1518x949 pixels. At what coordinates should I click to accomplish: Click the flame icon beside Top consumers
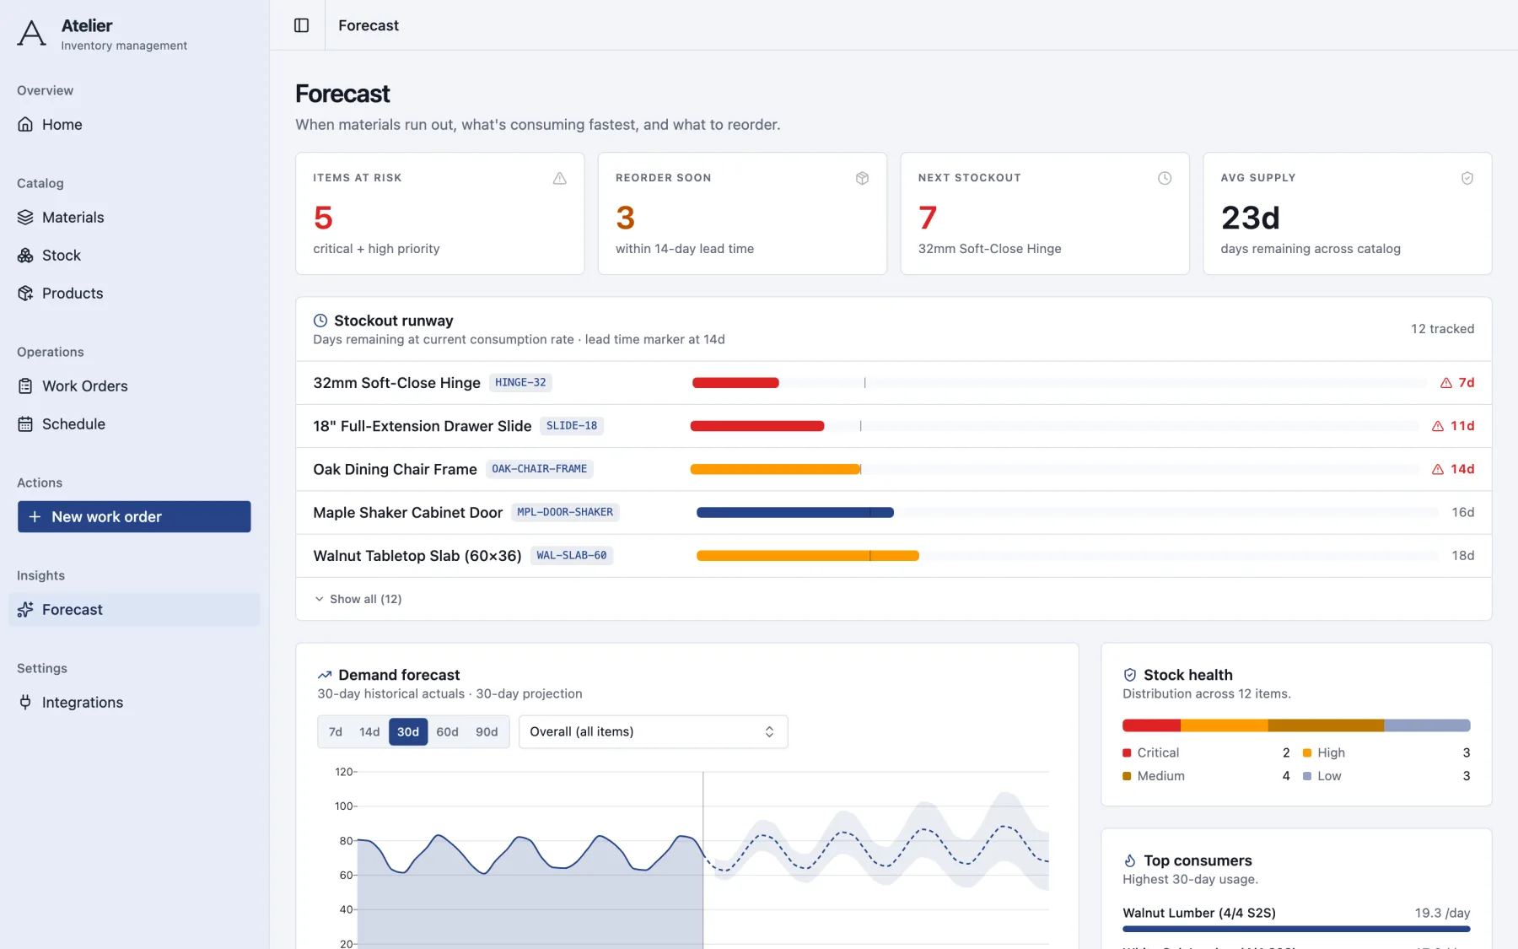(x=1130, y=860)
